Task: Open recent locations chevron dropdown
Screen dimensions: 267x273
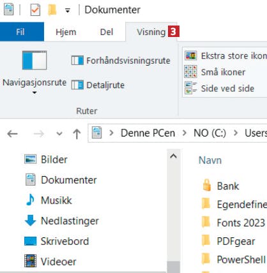Action: (x=59, y=134)
